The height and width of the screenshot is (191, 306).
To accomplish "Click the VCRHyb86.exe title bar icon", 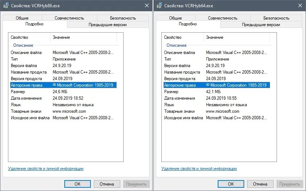I will 6,5.
